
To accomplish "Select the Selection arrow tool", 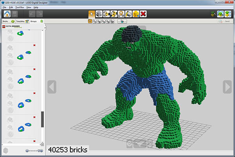I will coord(91,14).
